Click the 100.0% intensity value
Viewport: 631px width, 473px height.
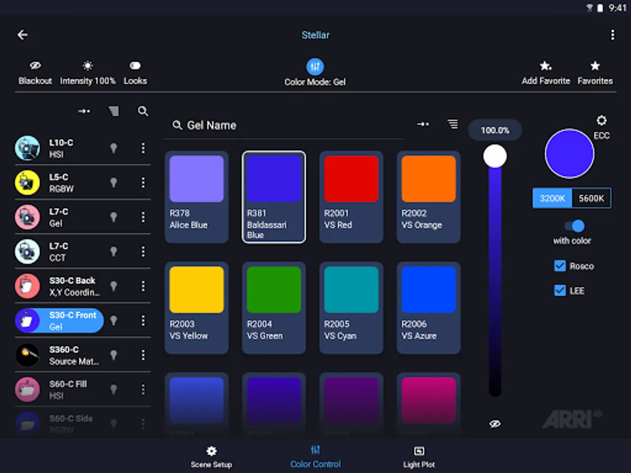[x=495, y=130]
